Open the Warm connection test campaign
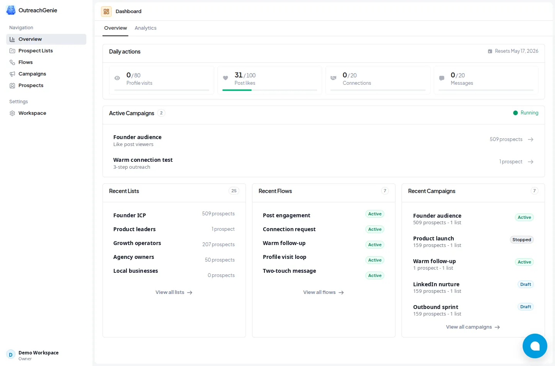The width and height of the screenshot is (555, 366). (x=323, y=163)
